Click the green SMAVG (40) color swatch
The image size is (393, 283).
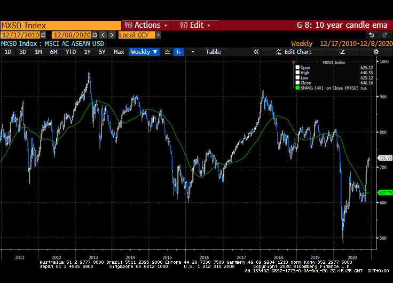pos(297,88)
